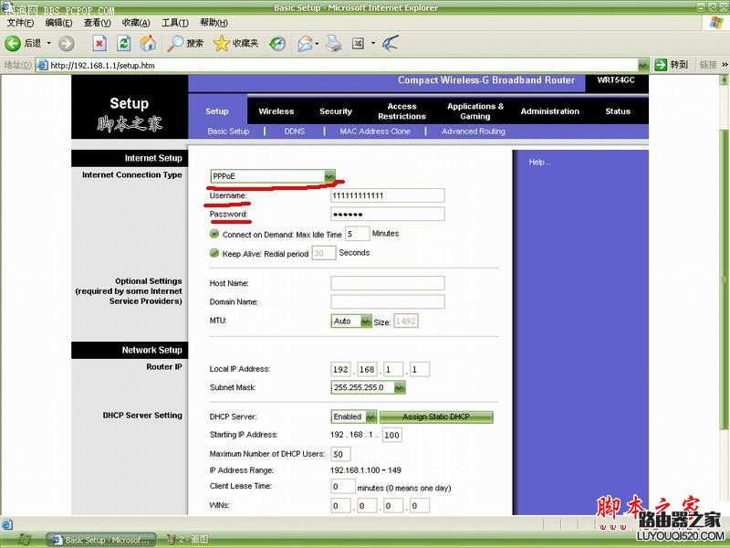
Task: Expand the Links toolbar chevron
Action: point(725,65)
